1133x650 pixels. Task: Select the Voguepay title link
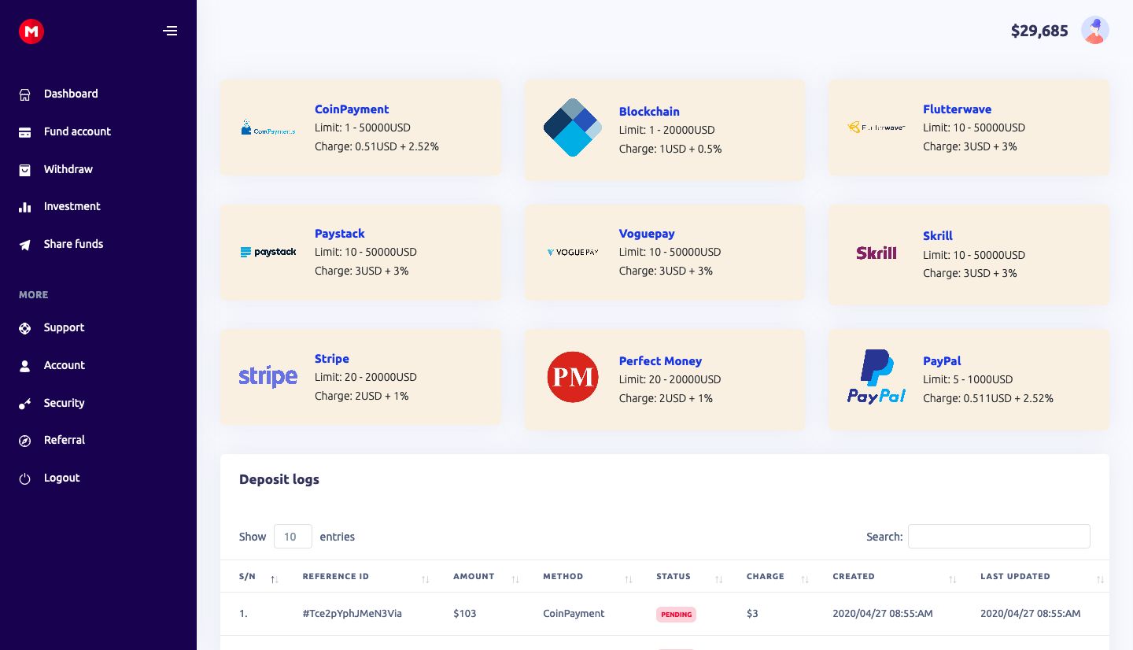click(x=647, y=234)
